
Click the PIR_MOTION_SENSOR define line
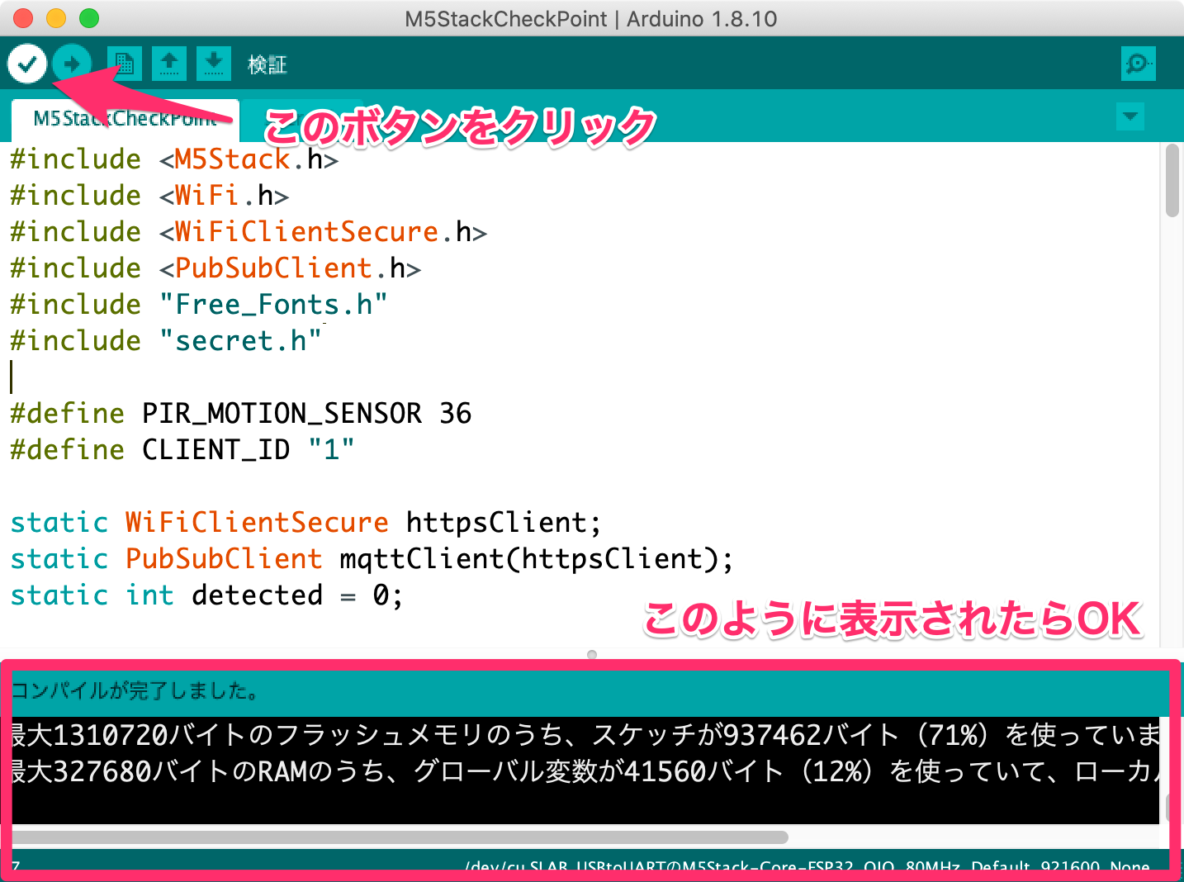240,413
